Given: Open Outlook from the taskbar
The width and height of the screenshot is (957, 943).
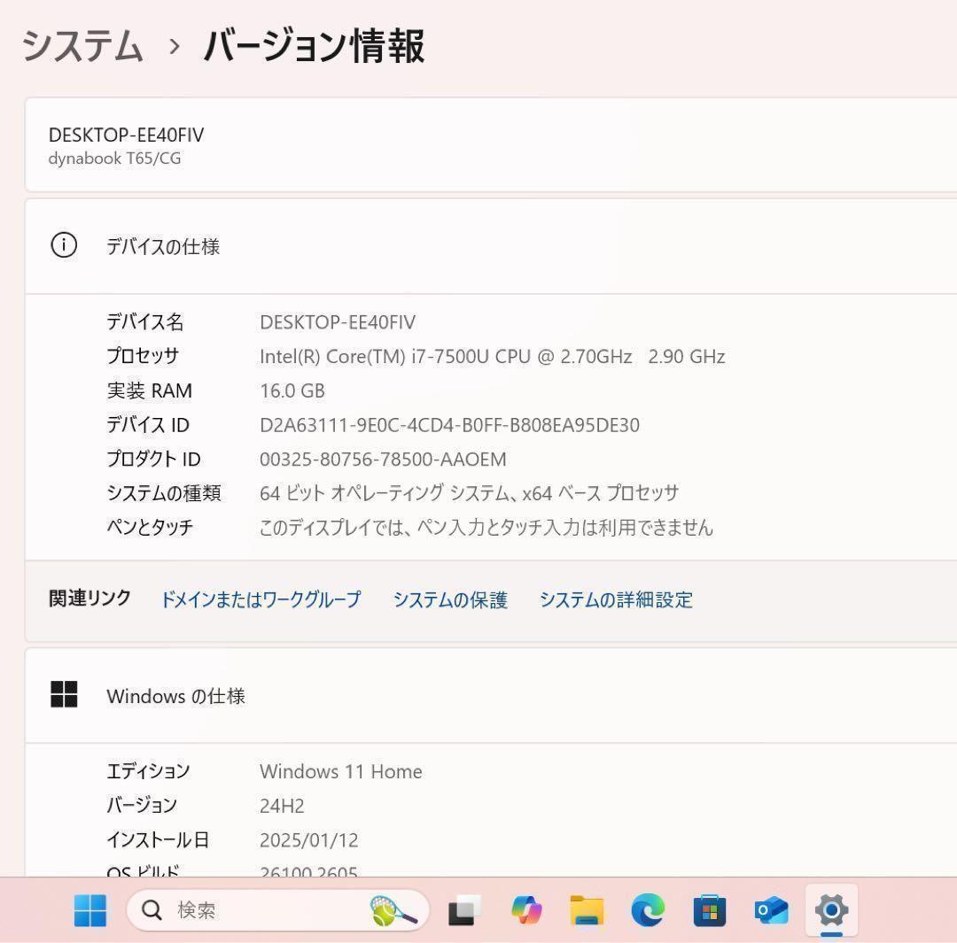Looking at the screenshot, I should tap(769, 910).
